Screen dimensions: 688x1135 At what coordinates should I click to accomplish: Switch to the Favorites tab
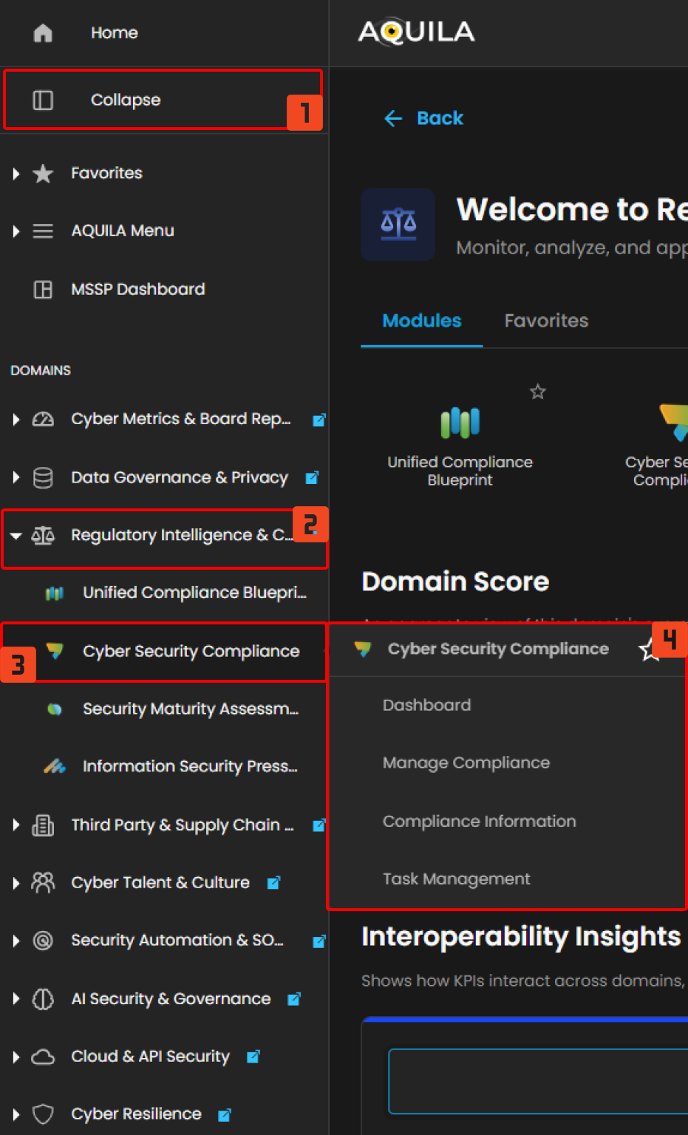click(x=546, y=321)
